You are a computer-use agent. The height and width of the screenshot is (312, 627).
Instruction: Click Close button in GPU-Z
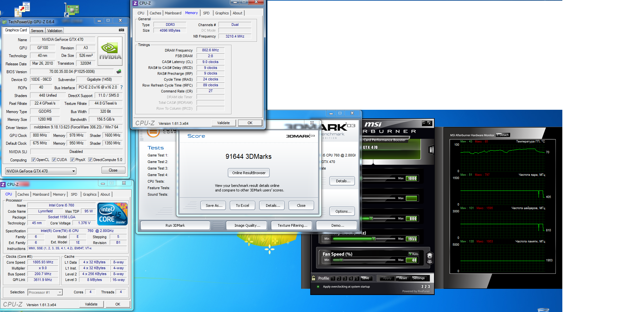(x=113, y=170)
